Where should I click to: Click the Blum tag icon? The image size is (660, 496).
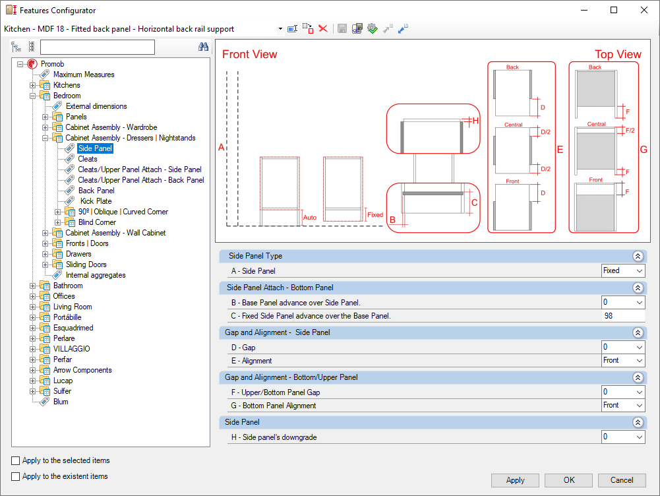(x=45, y=402)
